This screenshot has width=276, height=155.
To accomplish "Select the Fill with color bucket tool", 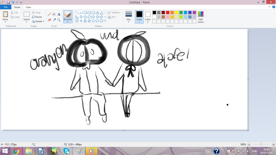I will 54,14.
